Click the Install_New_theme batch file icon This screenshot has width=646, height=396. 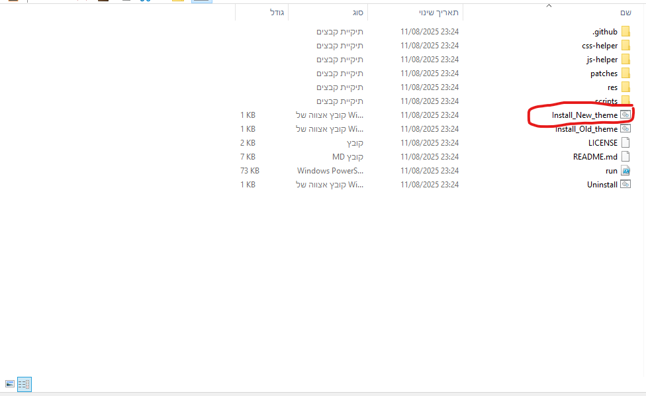625,115
